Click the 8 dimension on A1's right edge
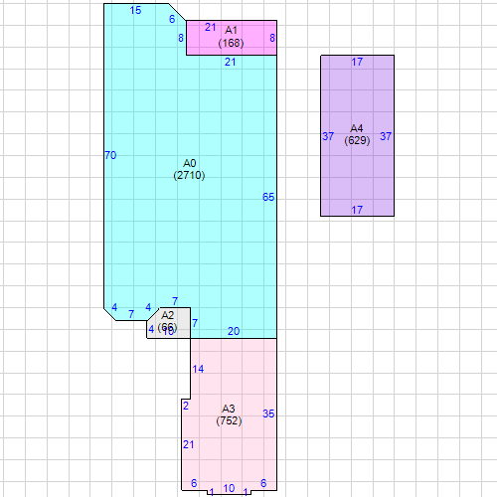This screenshot has height=497, width=497. tap(272, 38)
